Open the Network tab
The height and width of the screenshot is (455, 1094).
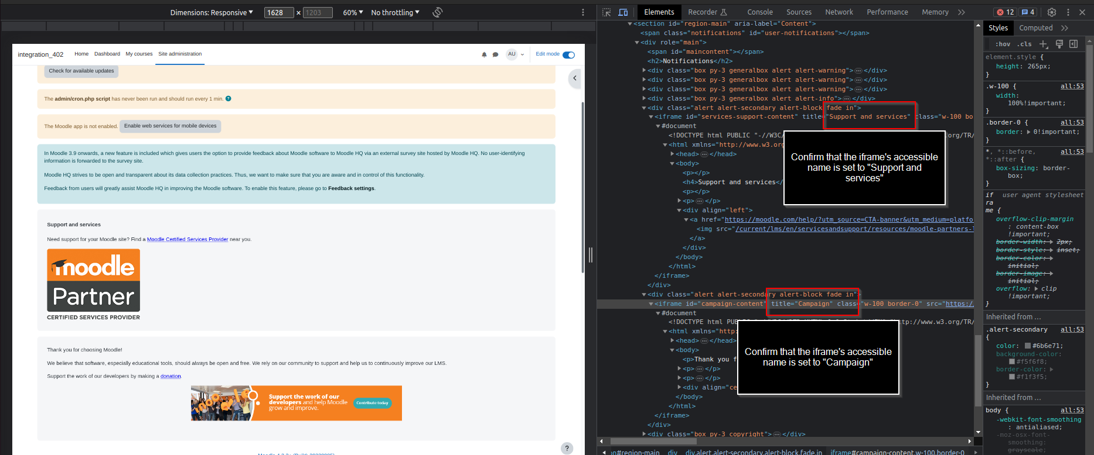(839, 12)
